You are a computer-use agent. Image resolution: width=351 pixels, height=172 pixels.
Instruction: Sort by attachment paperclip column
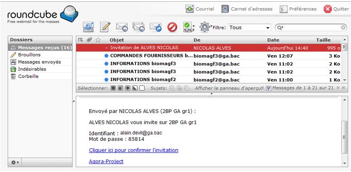tap(89, 40)
